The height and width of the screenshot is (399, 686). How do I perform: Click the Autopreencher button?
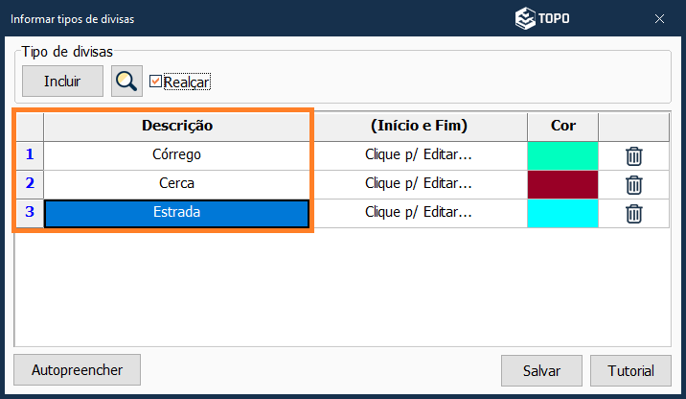77,369
